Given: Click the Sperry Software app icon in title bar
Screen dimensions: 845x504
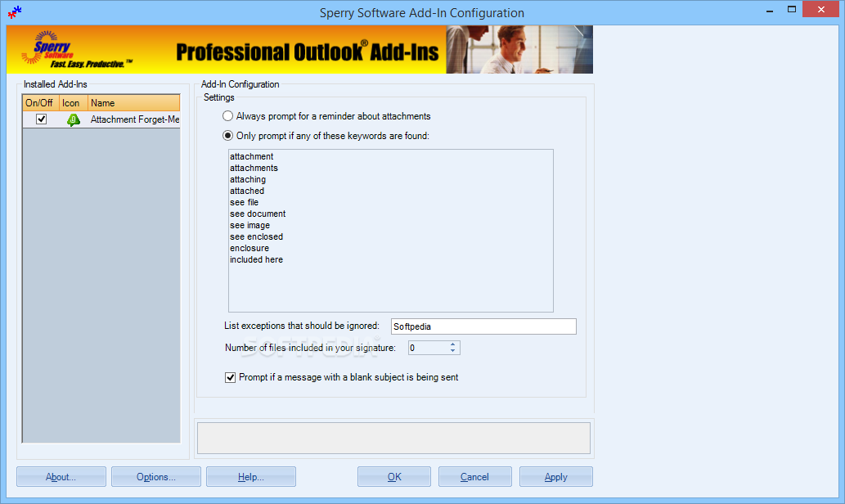Looking at the screenshot, I should 15,11.
